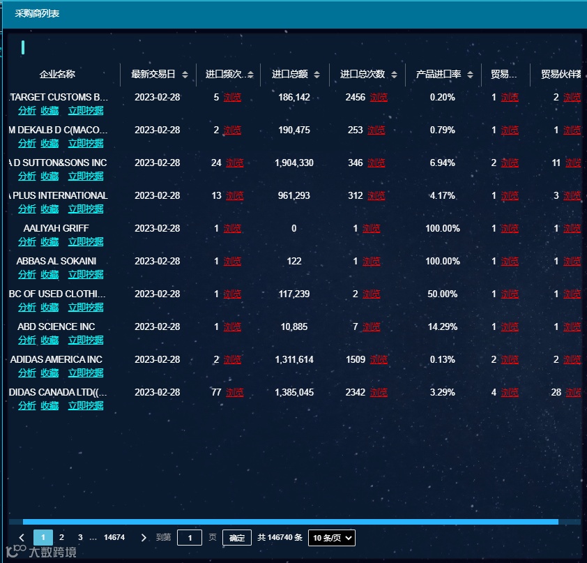587x563 pixels.
Task: Select page 2 in pagination
Action: (x=62, y=537)
